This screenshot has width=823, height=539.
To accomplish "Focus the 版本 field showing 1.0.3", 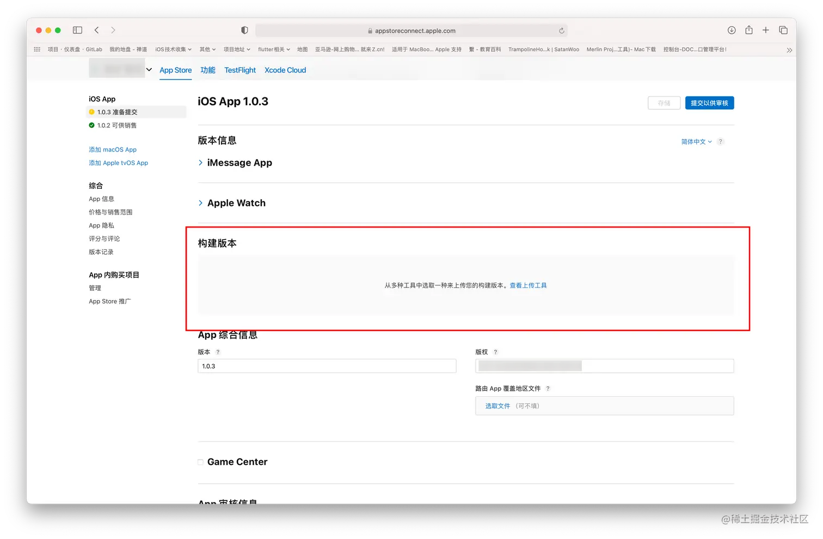I will (327, 366).
